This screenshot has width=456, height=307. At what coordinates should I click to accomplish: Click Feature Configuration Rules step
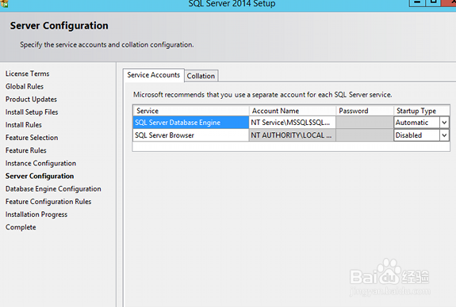[x=48, y=202]
